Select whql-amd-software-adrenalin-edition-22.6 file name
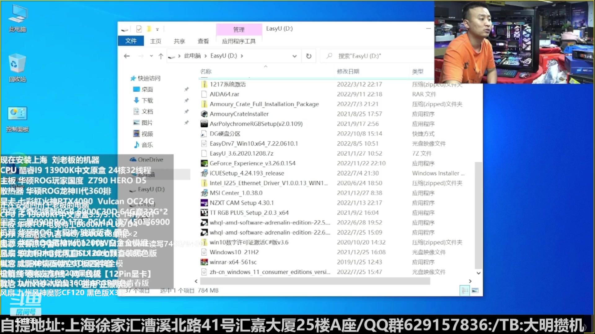Image resolution: width=595 pixels, height=334 pixels. pyautogui.click(x=270, y=233)
